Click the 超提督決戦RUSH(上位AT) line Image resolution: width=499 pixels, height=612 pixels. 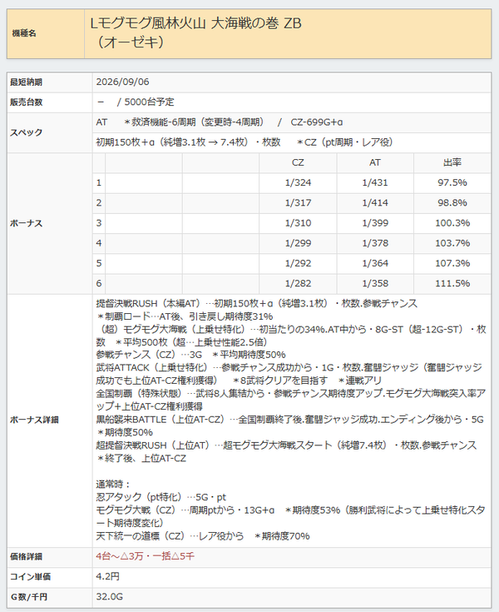pyautogui.click(x=286, y=451)
